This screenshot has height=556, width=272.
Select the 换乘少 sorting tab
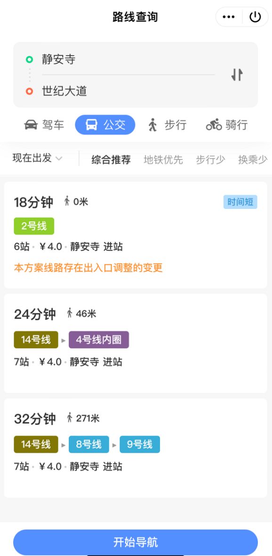252,160
